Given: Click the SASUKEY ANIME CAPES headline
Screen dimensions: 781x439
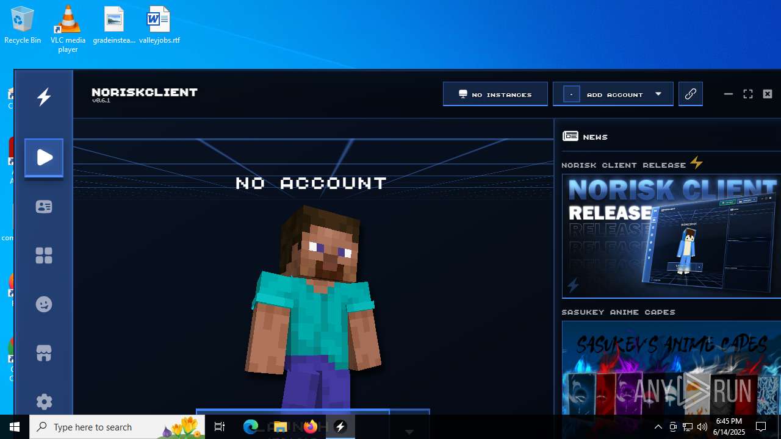Looking at the screenshot, I should [x=619, y=312].
